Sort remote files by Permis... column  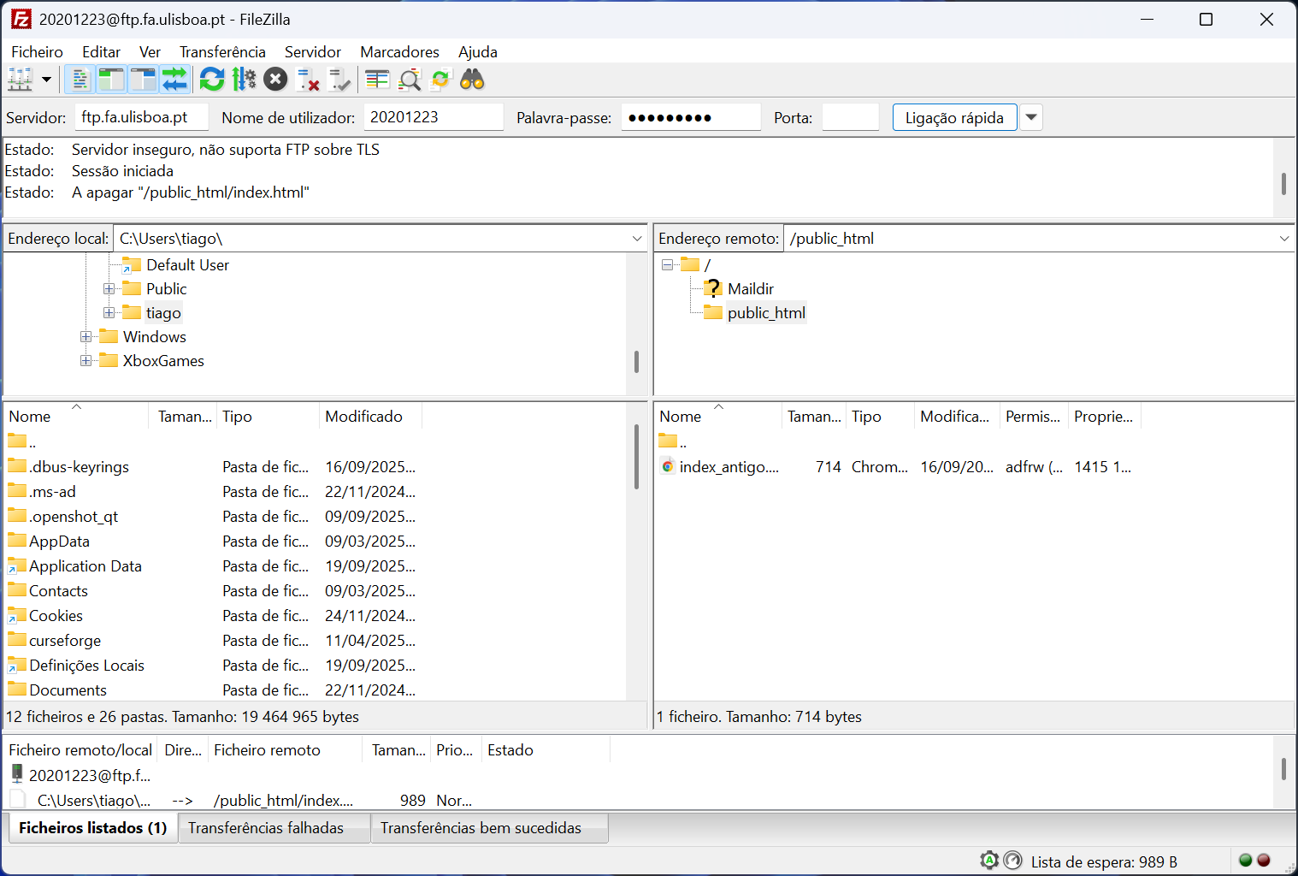tap(1034, 416)
